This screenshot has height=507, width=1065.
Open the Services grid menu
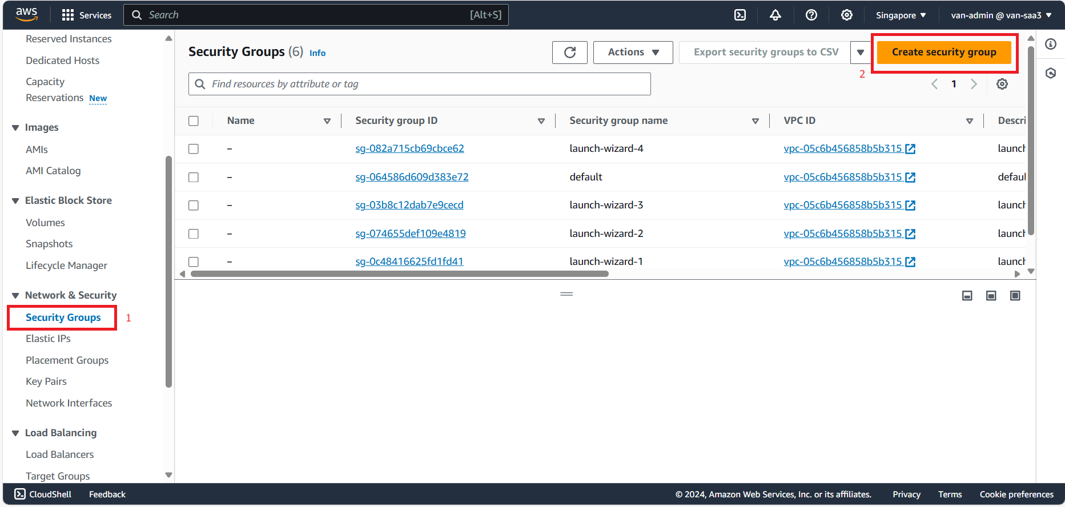87,15
